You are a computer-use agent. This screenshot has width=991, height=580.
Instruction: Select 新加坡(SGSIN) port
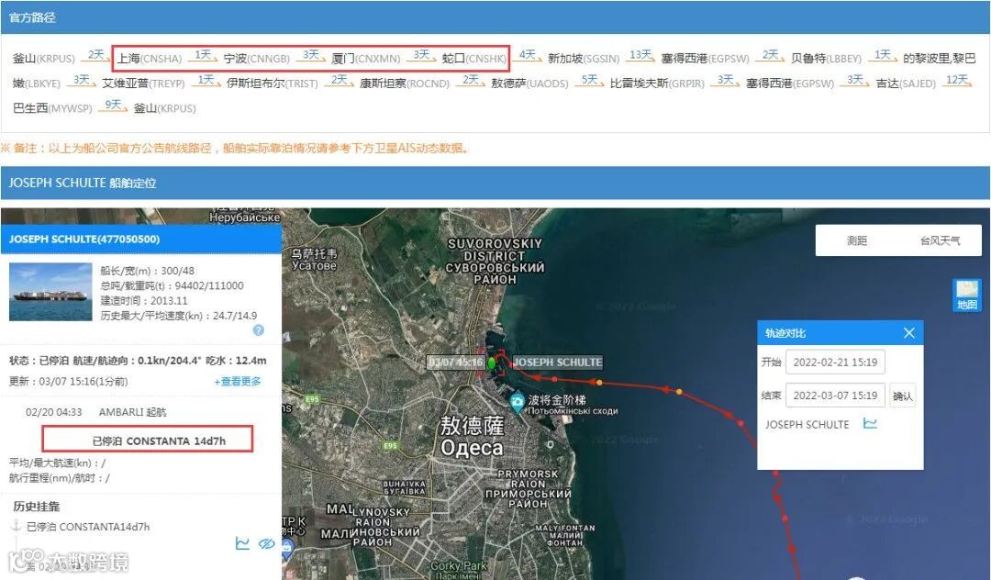point(584,58)
